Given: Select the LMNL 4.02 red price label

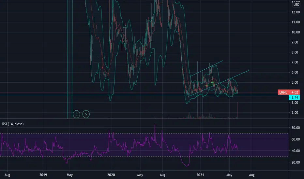Looking at the screenshot, I should (289, 92).
